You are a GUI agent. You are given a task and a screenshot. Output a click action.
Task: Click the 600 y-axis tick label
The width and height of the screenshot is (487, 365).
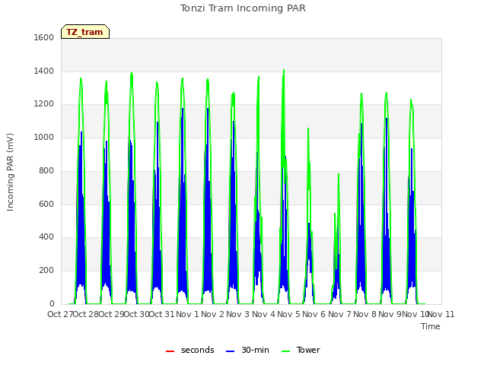pos(46,205)
